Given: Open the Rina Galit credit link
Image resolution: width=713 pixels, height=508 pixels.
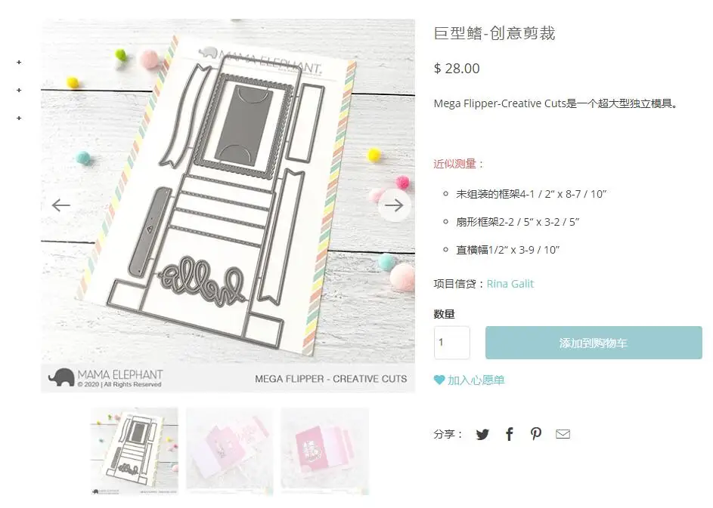Looking at the screenshot, I should [x=510, y=284].
